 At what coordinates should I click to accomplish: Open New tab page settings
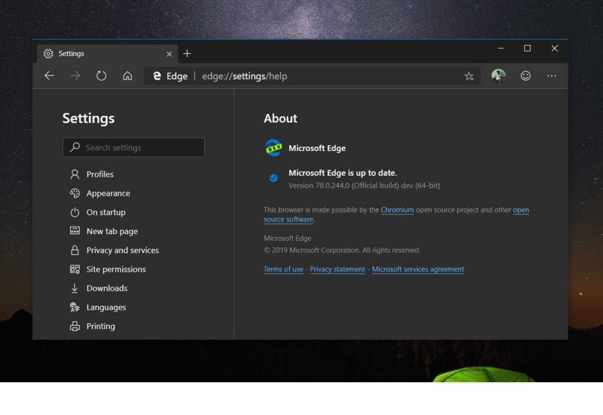click(112, 231)
